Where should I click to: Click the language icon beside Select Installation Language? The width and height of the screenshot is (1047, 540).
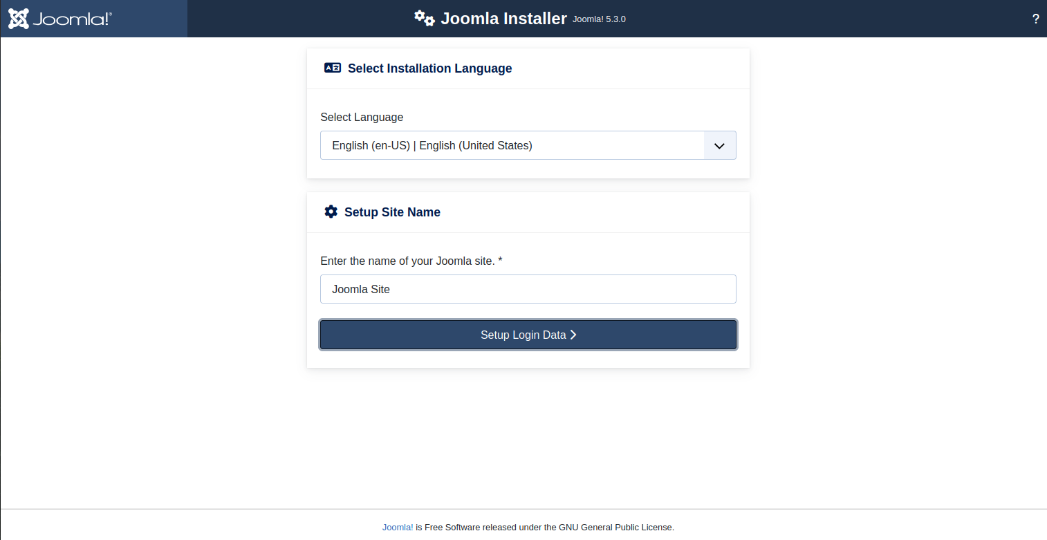tap(333, 68)
